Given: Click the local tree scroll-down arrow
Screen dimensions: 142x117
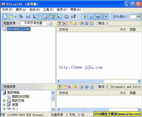Looking at the screenshot, I should tap(53, 109).
